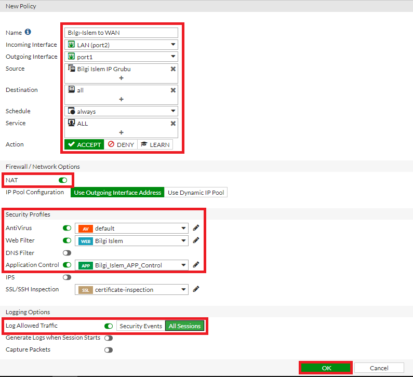Viewport: 413px width, 377px height.
Task: Select All Sessions logging option
Action: coord(184,326)
